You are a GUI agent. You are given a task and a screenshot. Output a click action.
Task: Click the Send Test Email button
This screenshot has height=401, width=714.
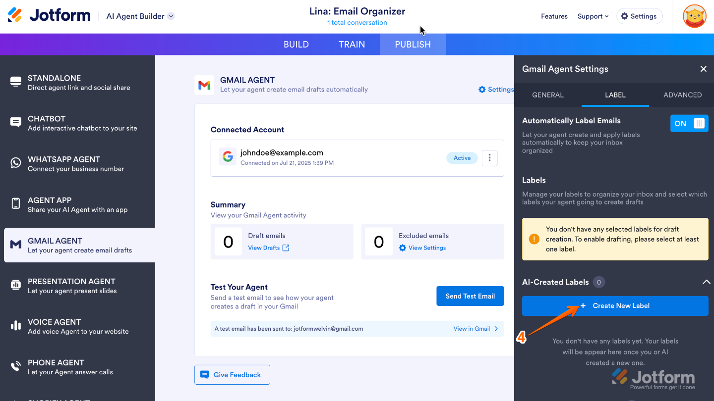pyautogui.click(x=470, y=296)
